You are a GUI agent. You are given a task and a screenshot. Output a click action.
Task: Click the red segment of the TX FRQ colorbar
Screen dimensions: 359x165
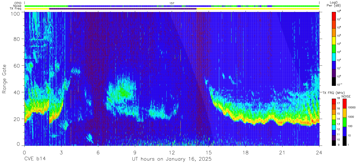334,102
